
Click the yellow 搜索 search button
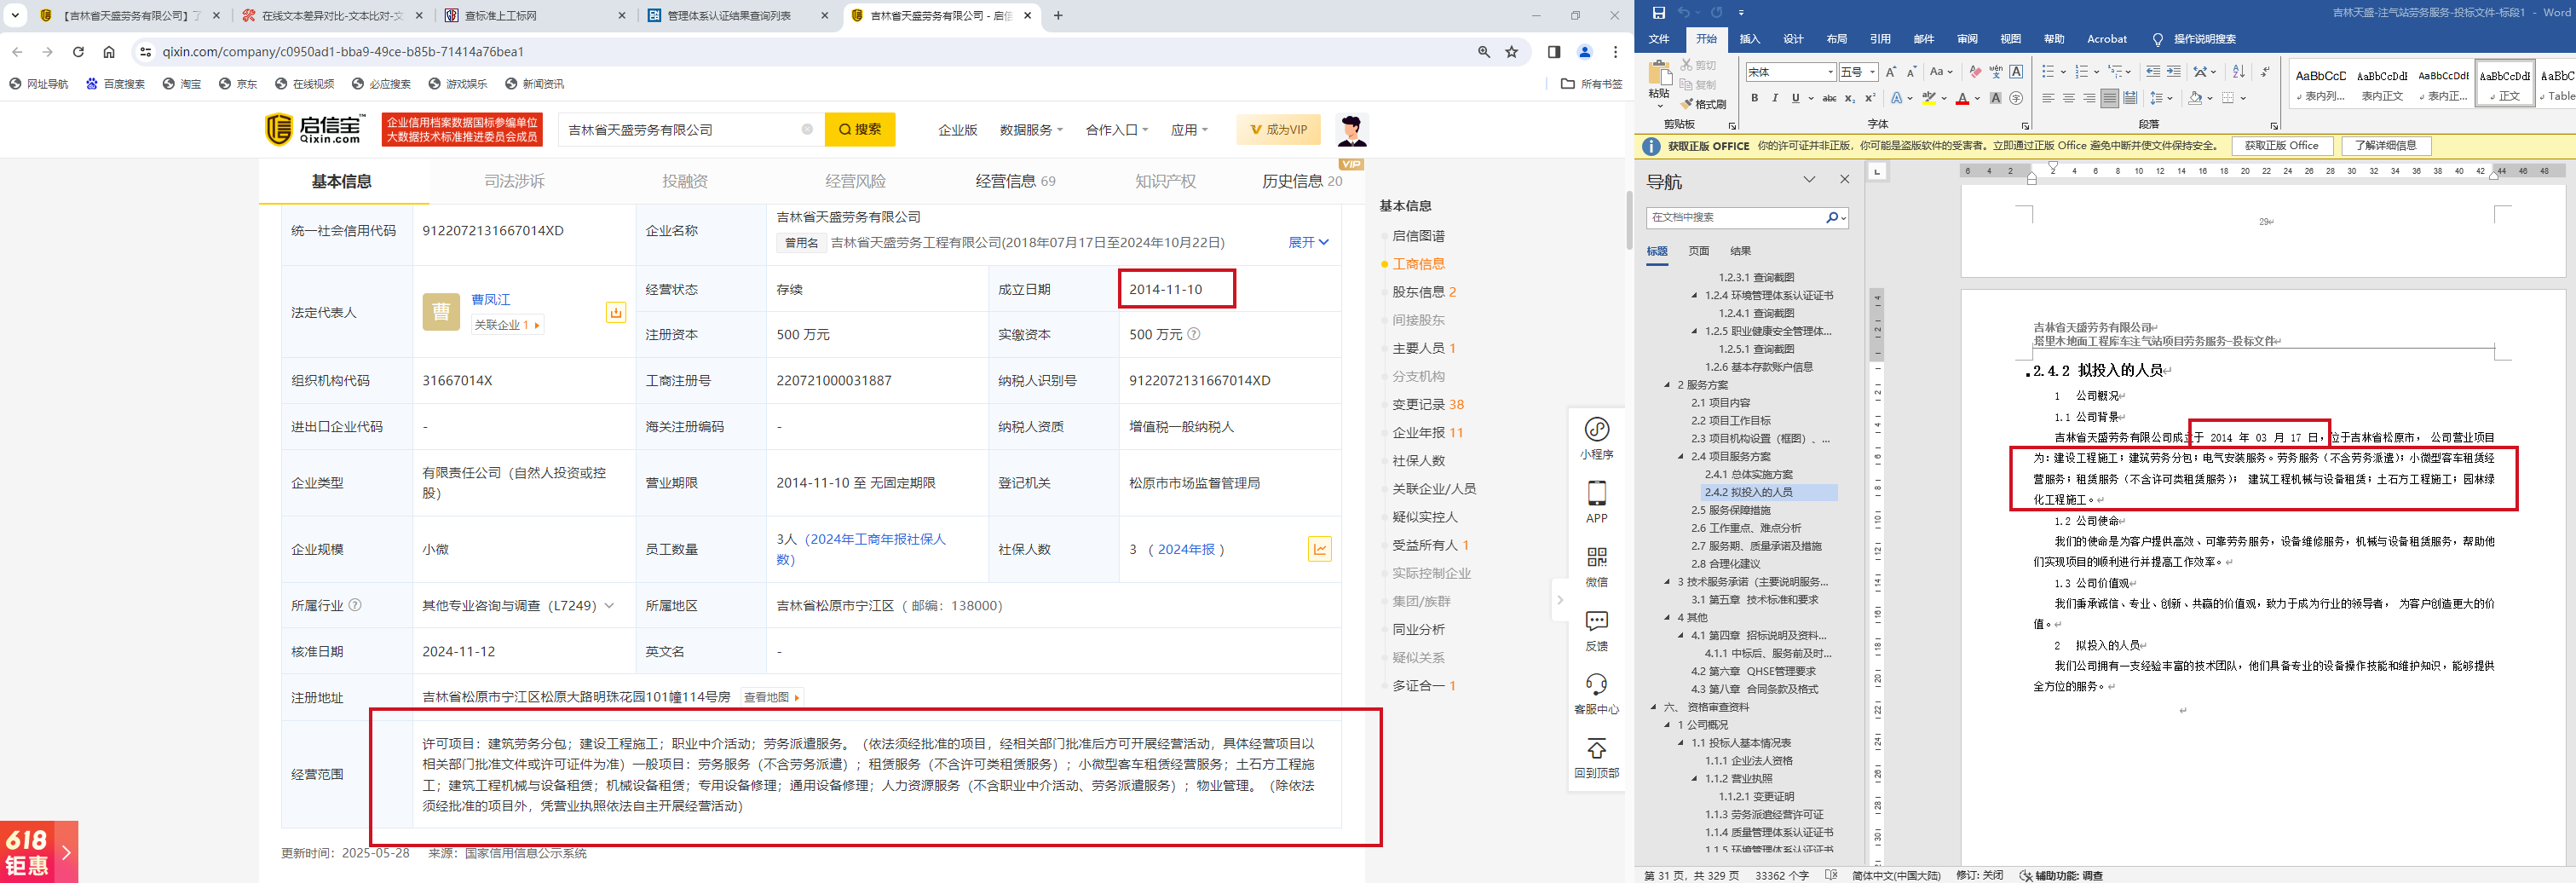point(859,129)
